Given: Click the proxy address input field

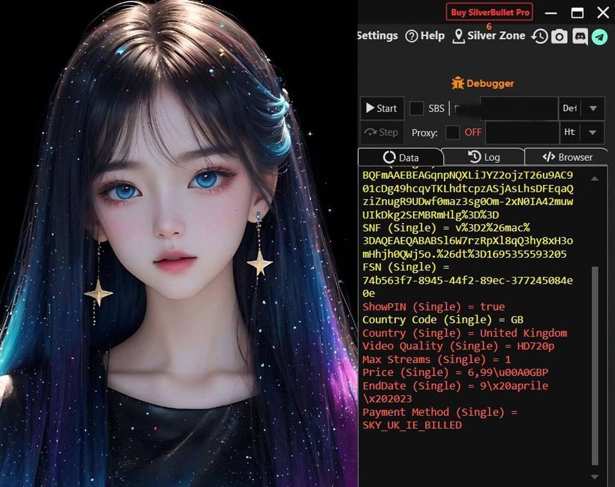Looking at the screenshot, I should click(x=522, y=133).
